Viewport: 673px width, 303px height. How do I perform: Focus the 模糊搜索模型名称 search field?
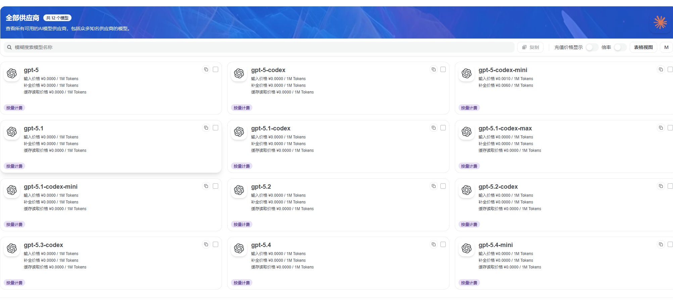tap(259, 47)
